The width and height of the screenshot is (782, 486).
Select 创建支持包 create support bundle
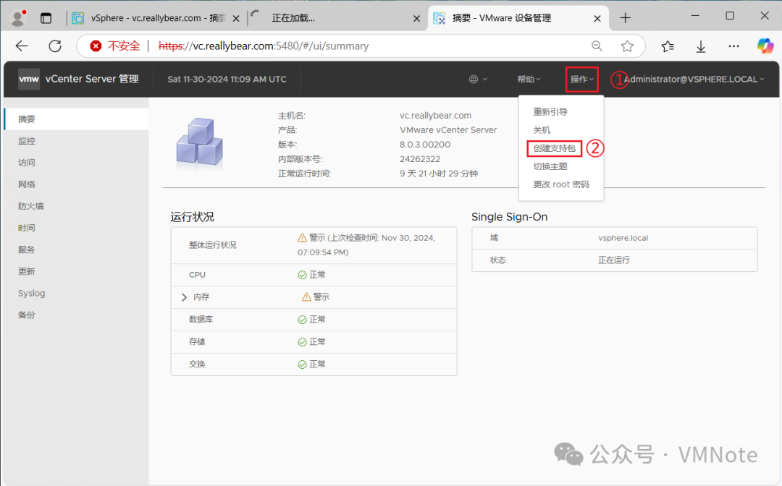click(x=554, y=148)
